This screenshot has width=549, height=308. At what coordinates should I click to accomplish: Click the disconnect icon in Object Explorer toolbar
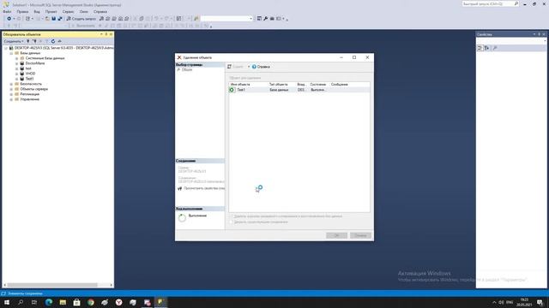click(34, 41)
